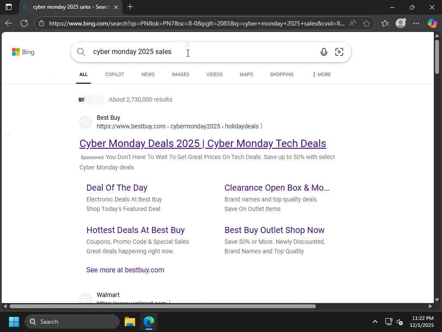The width and height of the screenshot is (442, 332).
Task: Open Hottest Deals At Best Buy
Action: (135, 230)
